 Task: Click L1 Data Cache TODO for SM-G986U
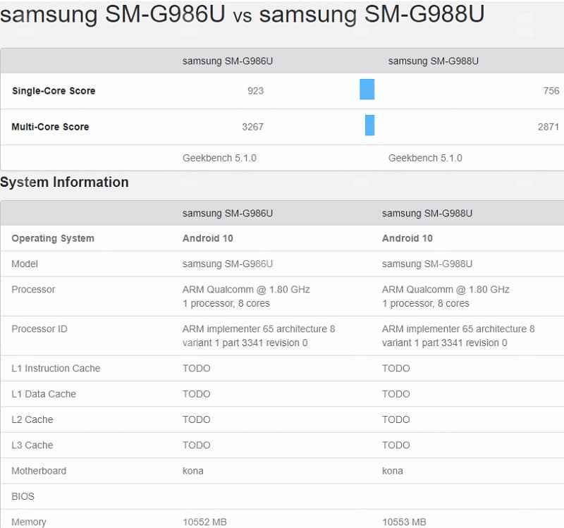pos(197,394)
